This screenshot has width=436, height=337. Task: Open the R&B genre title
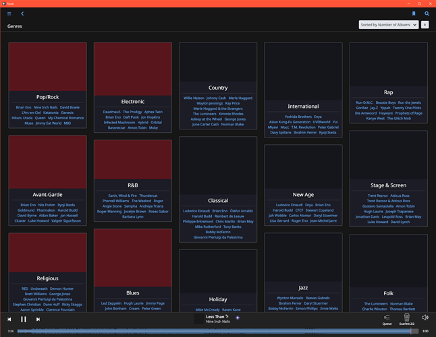point(133,185)
